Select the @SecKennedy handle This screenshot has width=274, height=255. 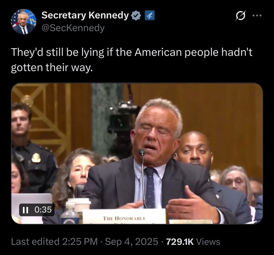72,27
